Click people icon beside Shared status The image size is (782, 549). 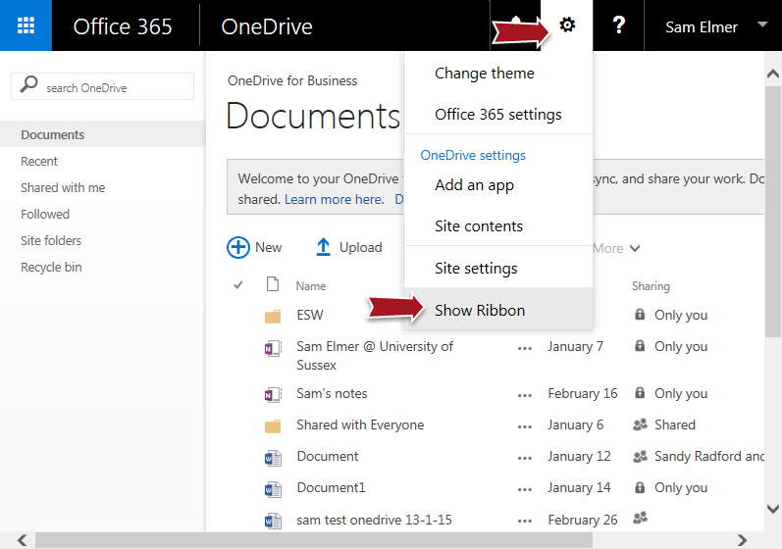tap(641, 424)
